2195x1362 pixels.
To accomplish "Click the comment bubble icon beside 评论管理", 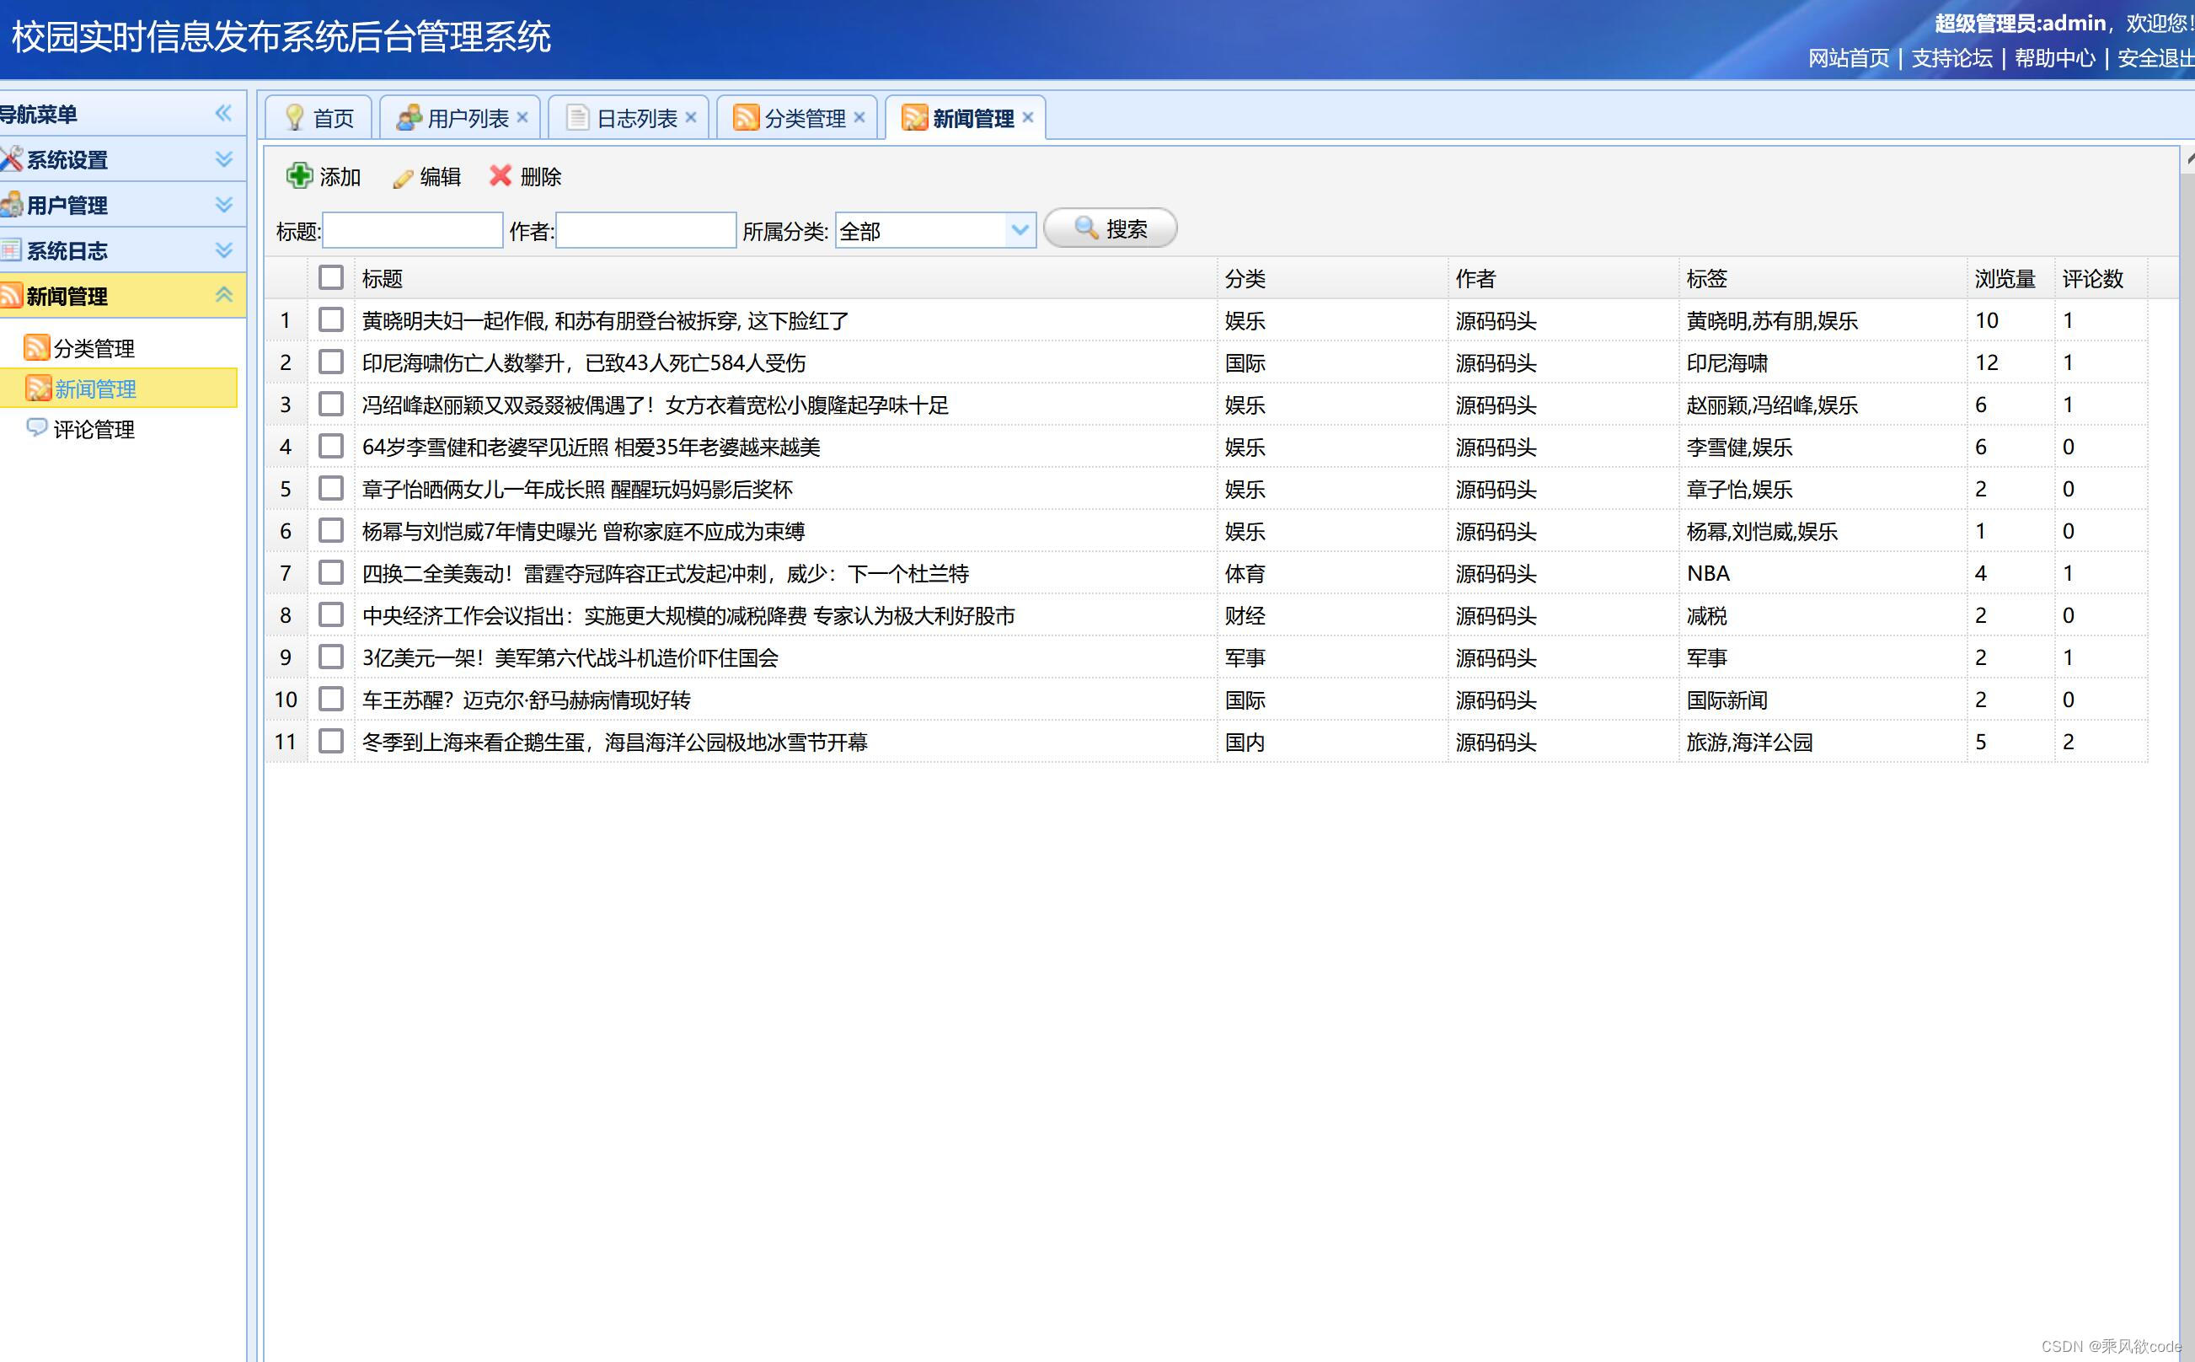I will [37, 430].
